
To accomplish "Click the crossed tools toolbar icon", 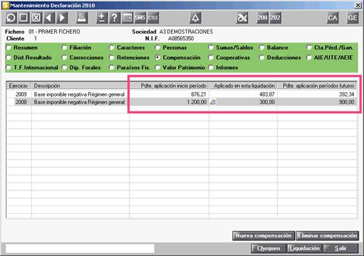I will click(242, 17).
